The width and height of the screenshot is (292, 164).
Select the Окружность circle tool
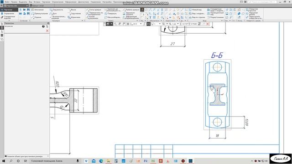56,10
